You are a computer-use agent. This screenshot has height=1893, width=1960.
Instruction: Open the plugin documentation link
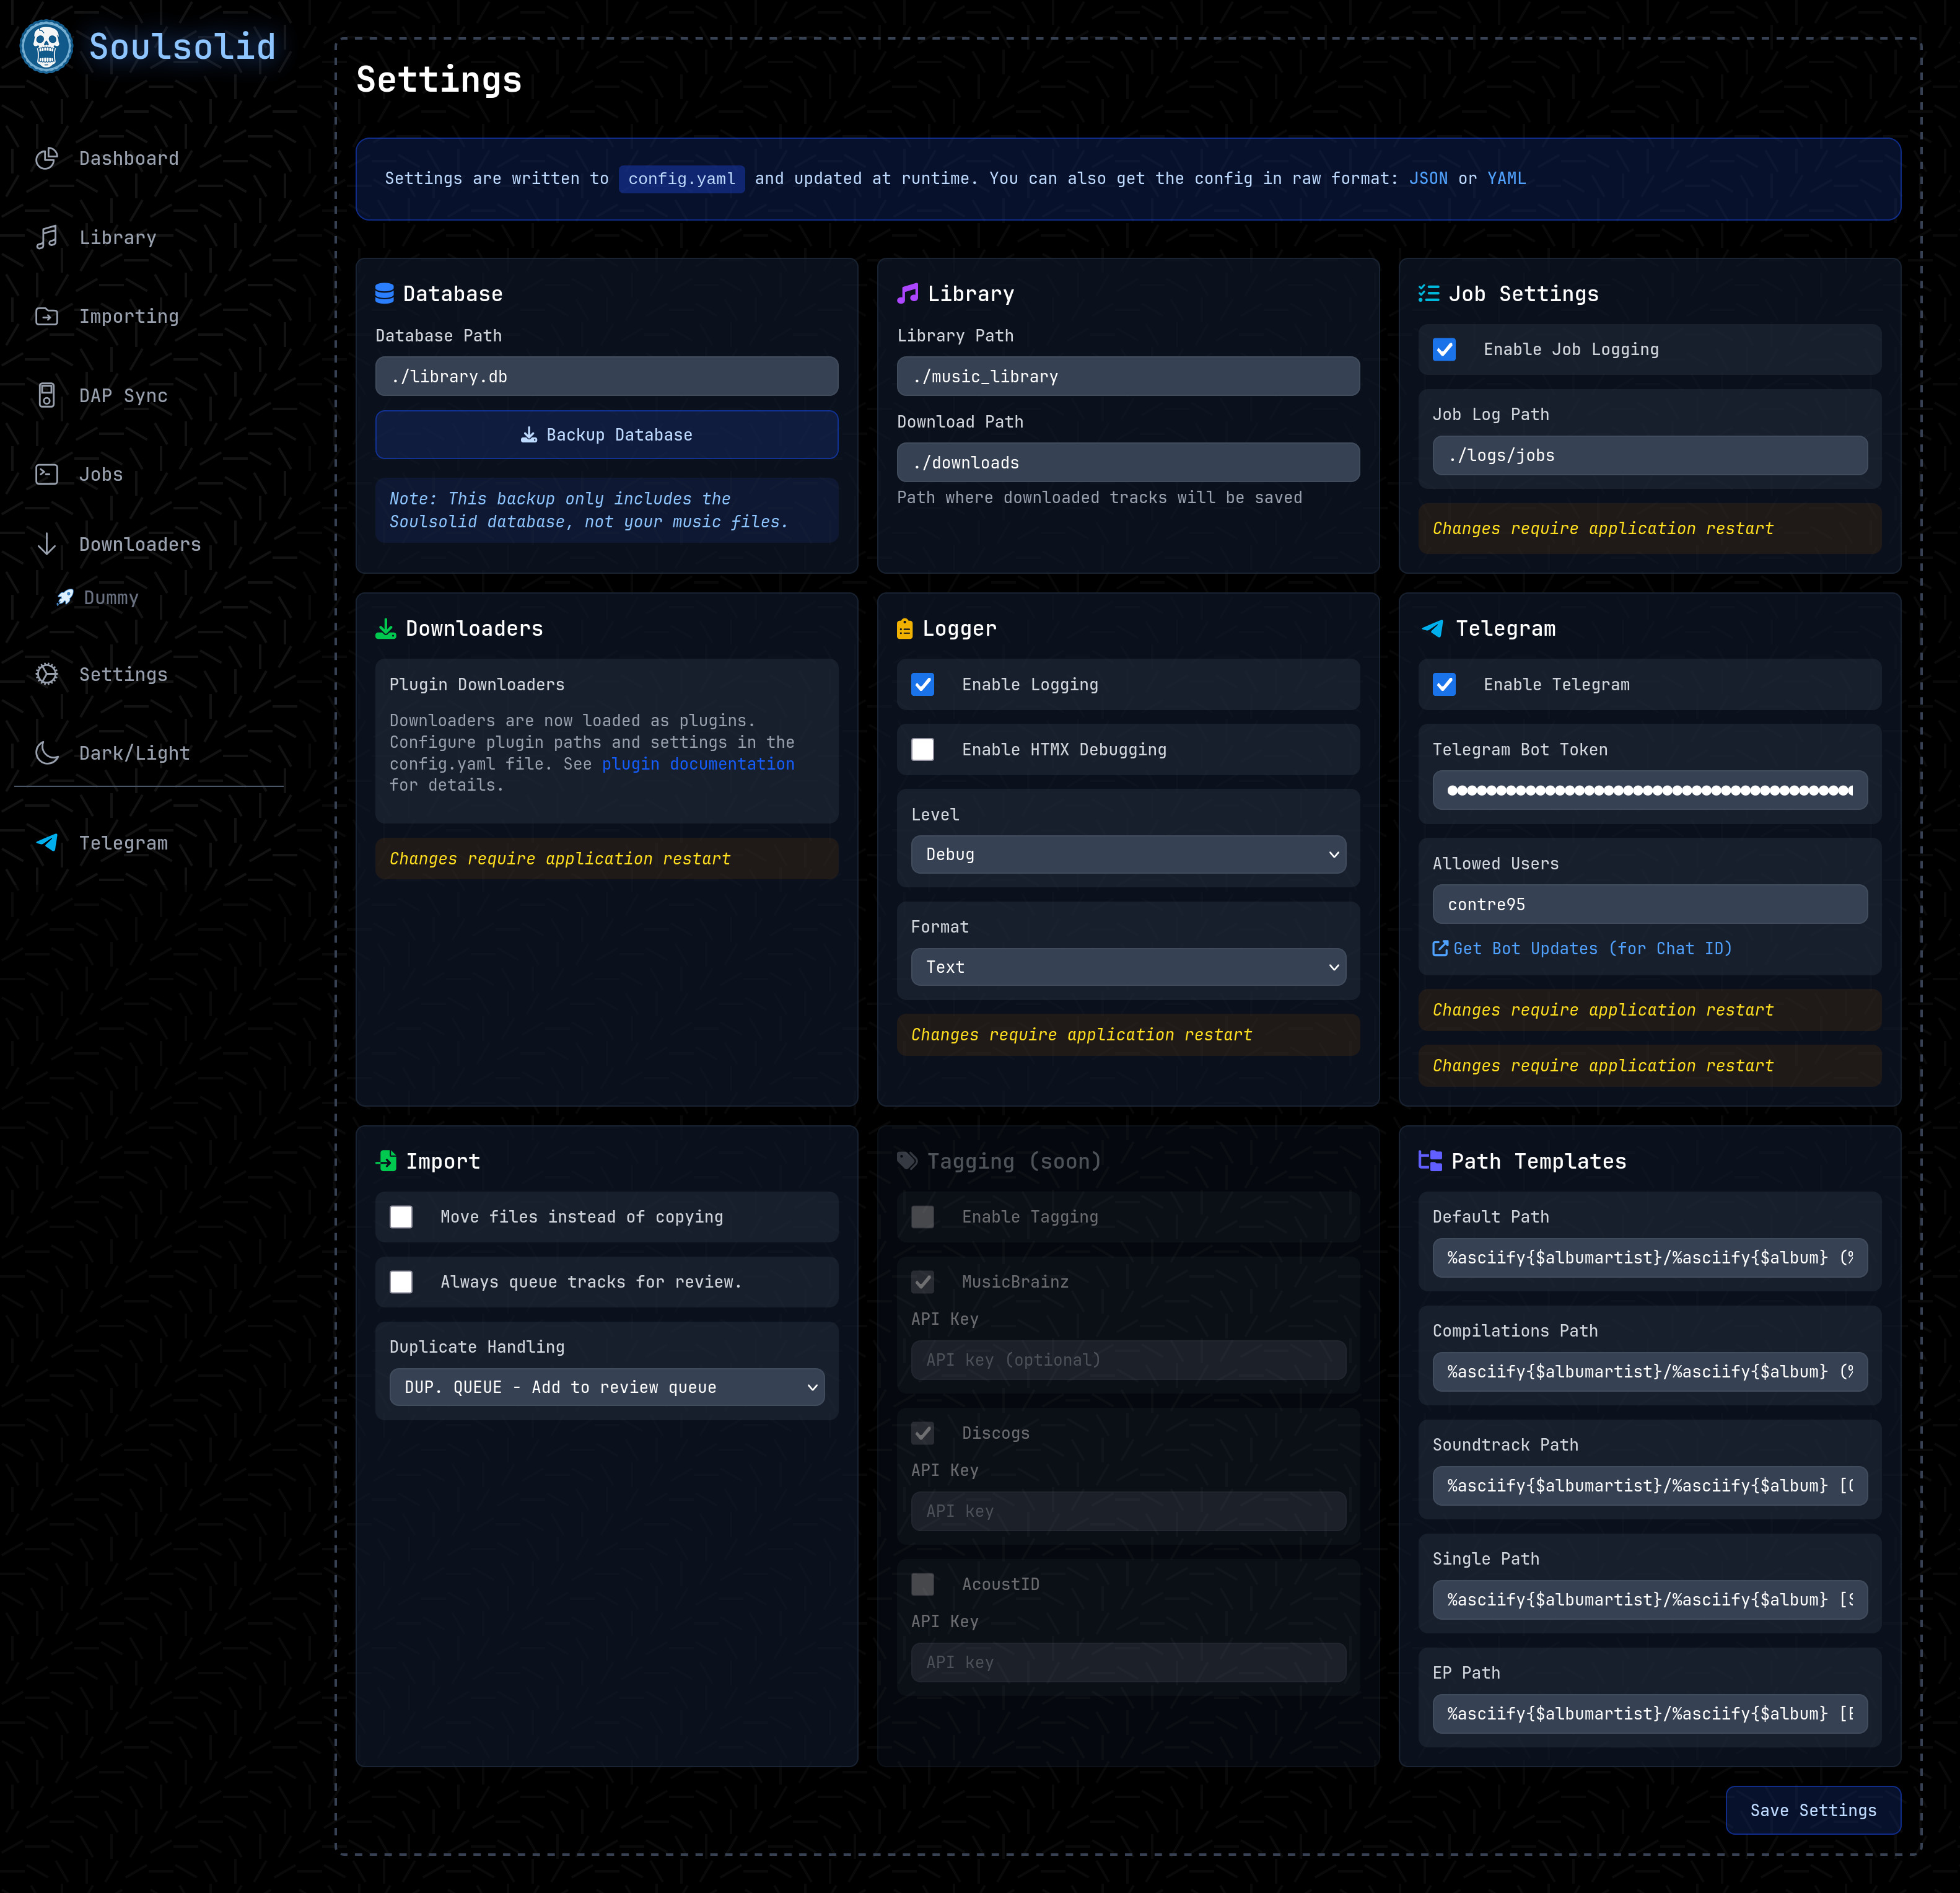[697, 763]
